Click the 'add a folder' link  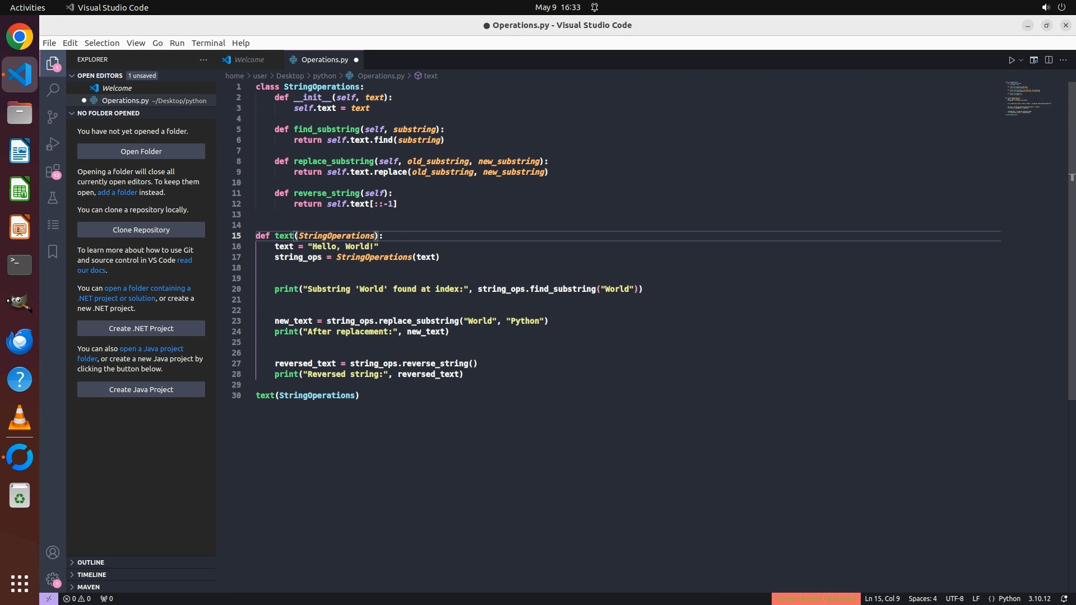117,192
